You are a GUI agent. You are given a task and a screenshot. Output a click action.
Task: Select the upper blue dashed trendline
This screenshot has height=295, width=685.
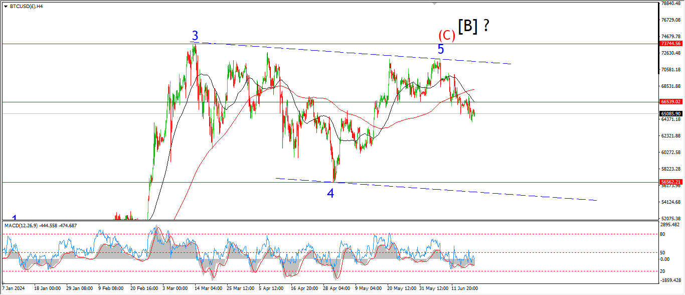(x=351, y=53)
